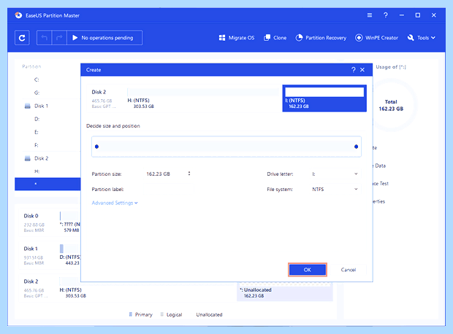The width and height of the screenshot is (453, 334).
Task: Open the hamburger menu in title bar
Action: (x=370, y=15)
